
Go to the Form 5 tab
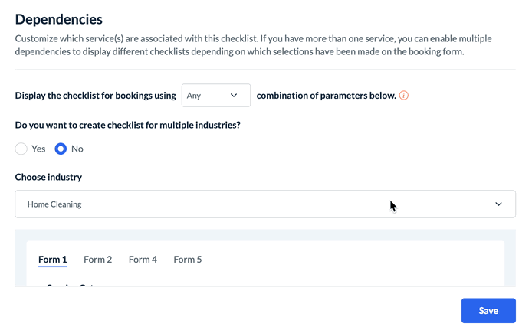coord(188,260)
